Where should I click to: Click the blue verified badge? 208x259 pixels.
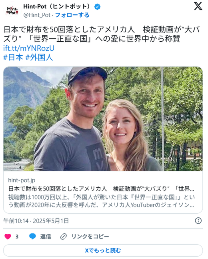[x=97, y=7]
